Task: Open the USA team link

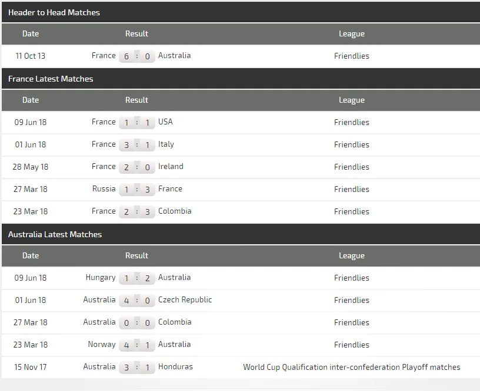Action: (165, 122)
